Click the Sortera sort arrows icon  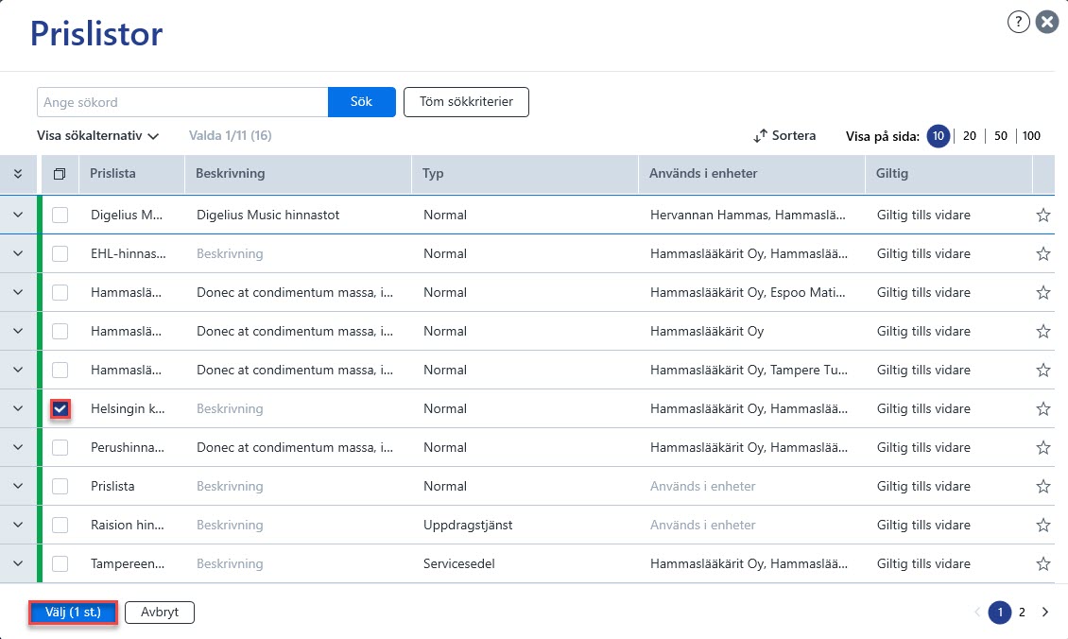[760, 136]
